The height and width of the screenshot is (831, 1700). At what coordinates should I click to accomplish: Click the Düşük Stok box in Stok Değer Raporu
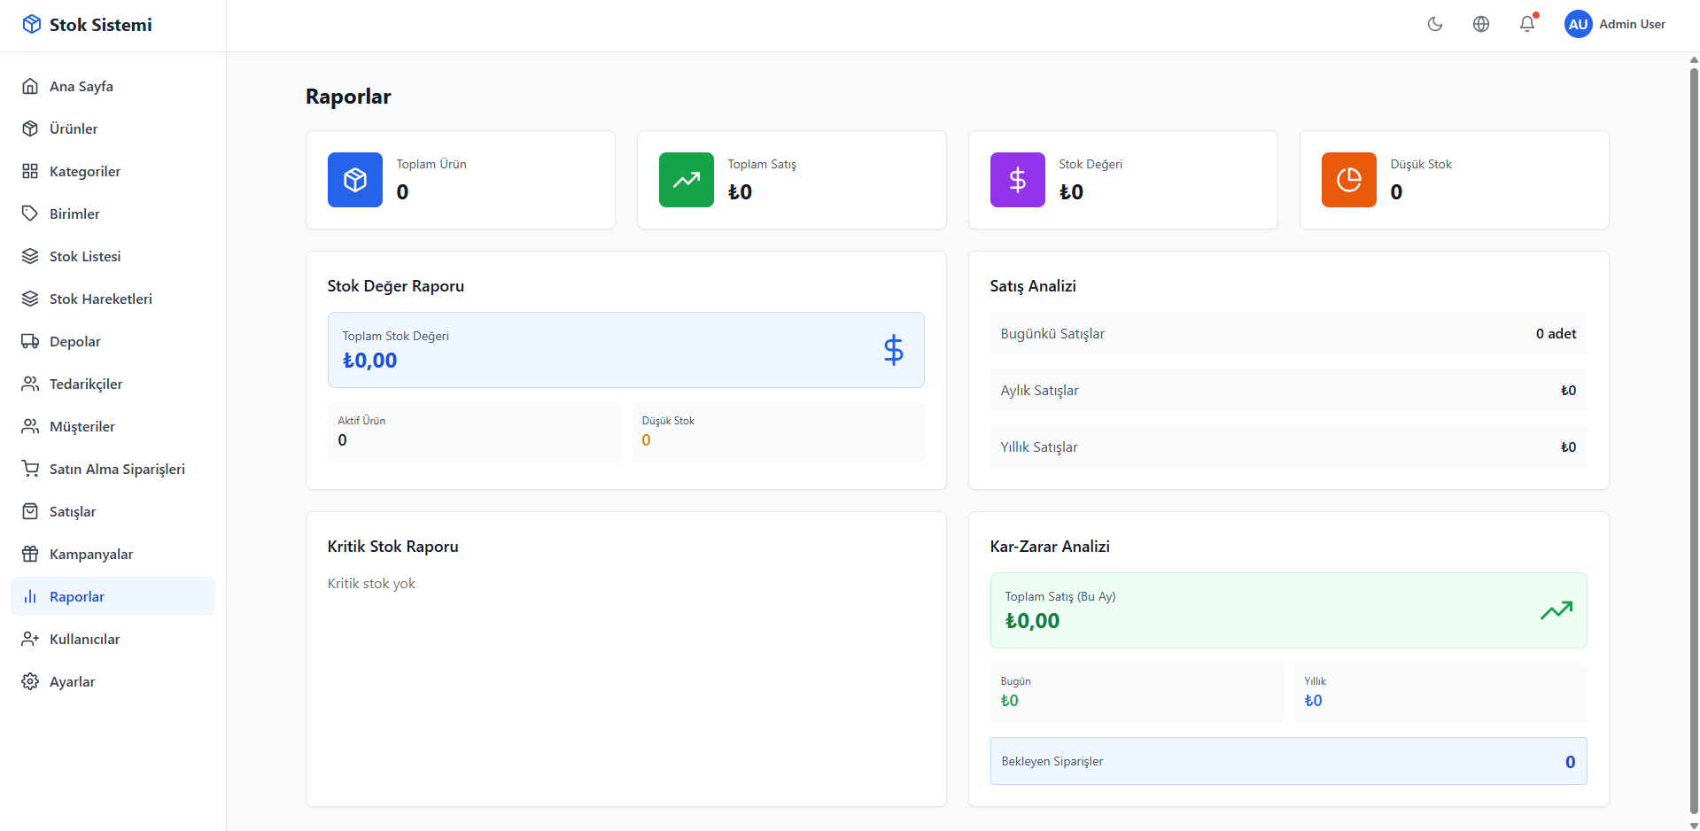778,432
